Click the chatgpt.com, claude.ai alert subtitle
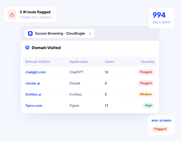 36,17
